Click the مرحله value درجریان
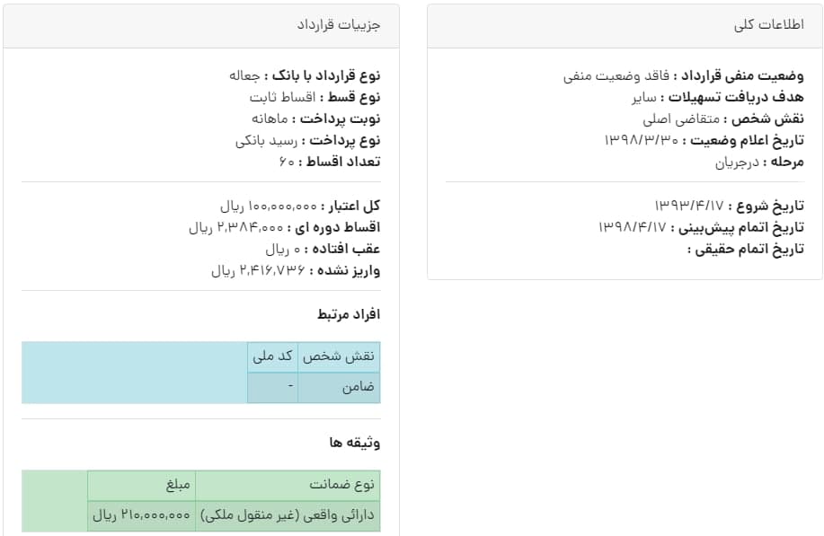The height and width of the screenshot is (536, 824). point(737,163)
